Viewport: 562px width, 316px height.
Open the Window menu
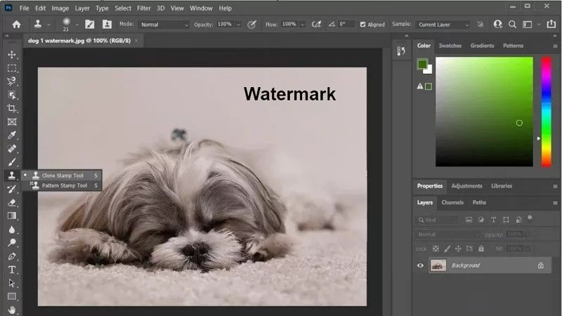click(201, 8)
